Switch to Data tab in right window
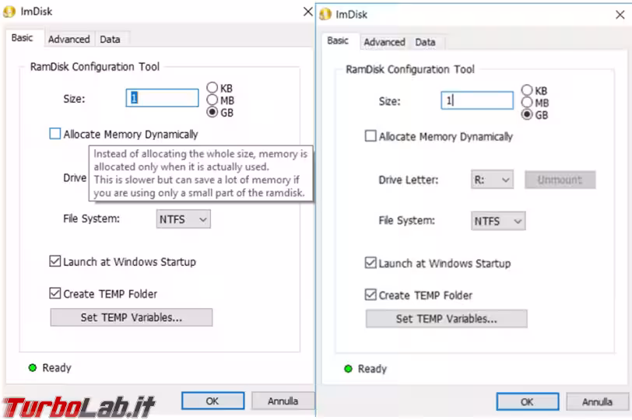Viewport: 632px width, 420px height. pos(425,42)
